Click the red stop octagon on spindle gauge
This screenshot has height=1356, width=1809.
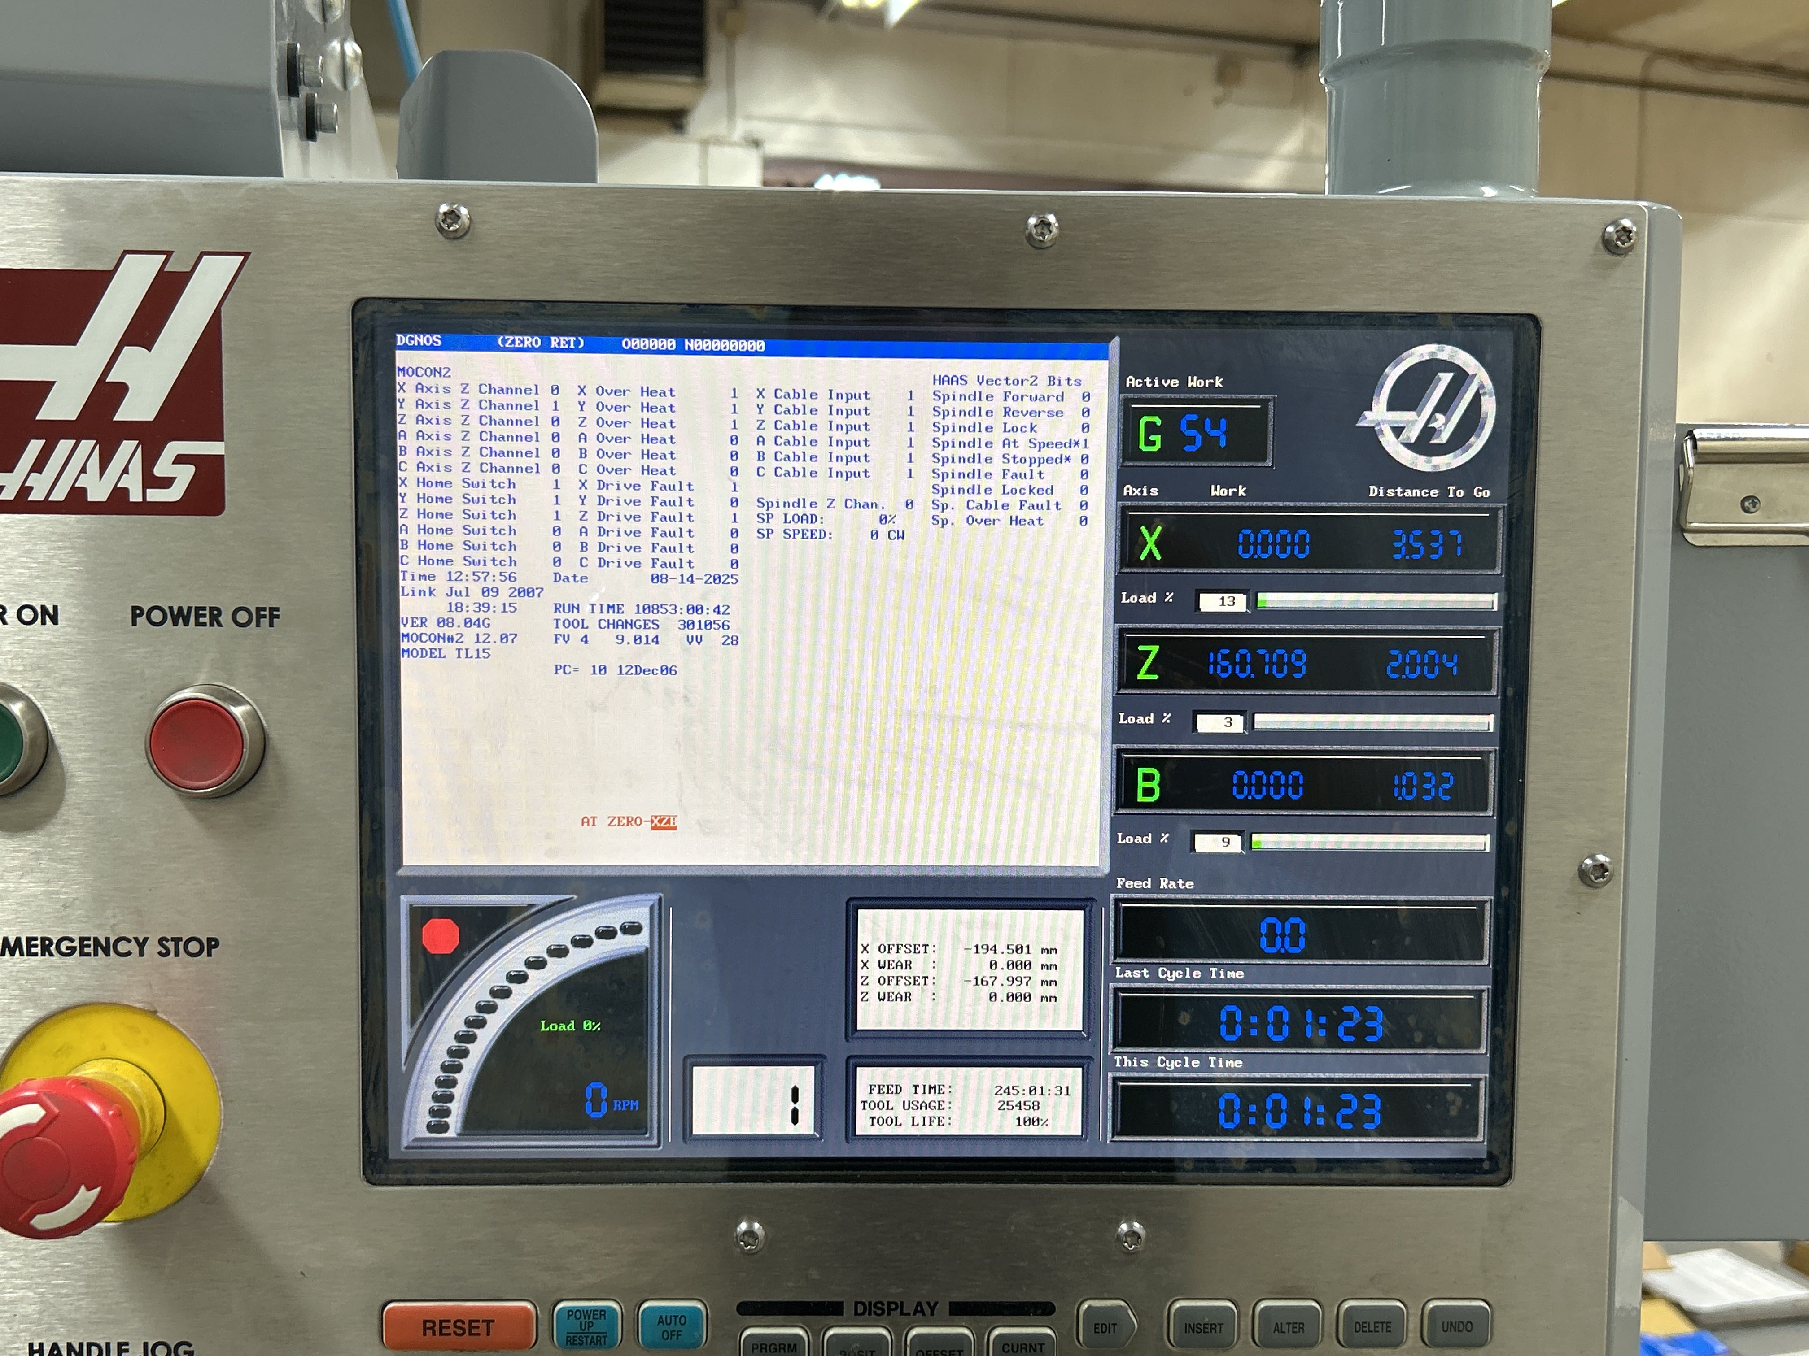point(441,937)
